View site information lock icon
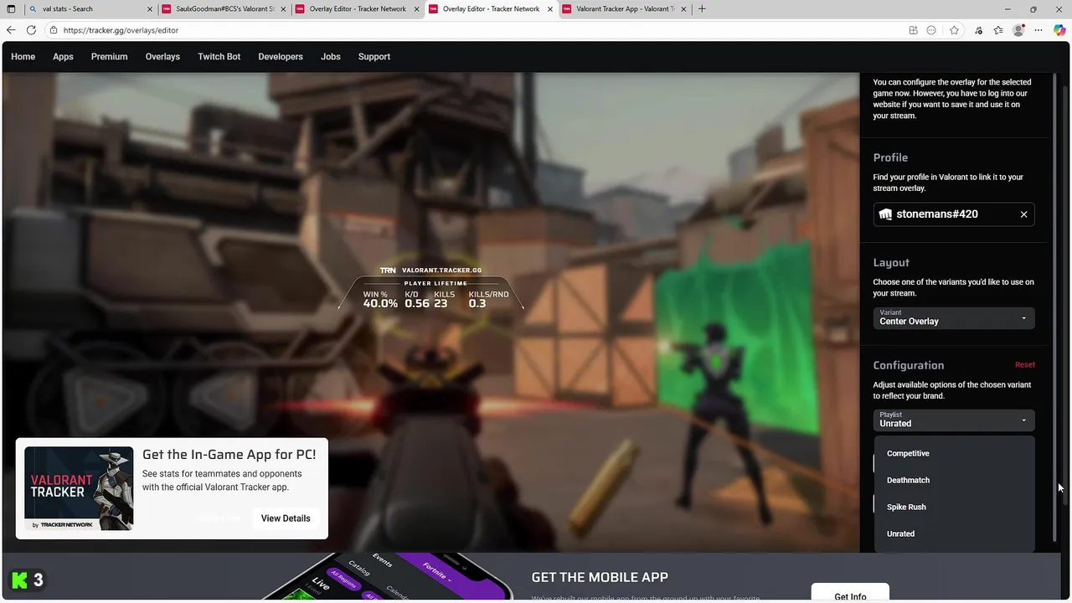 coord(54,30)
